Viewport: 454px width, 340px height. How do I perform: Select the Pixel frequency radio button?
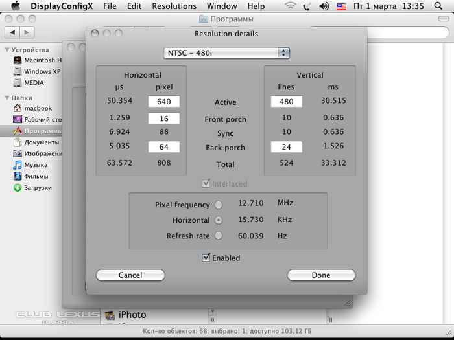point(219,205)
